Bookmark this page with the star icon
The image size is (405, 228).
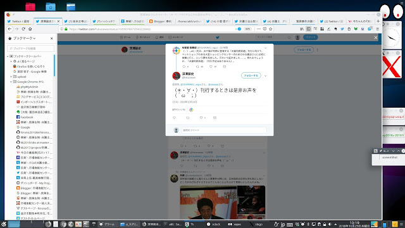tap(271, 29)
